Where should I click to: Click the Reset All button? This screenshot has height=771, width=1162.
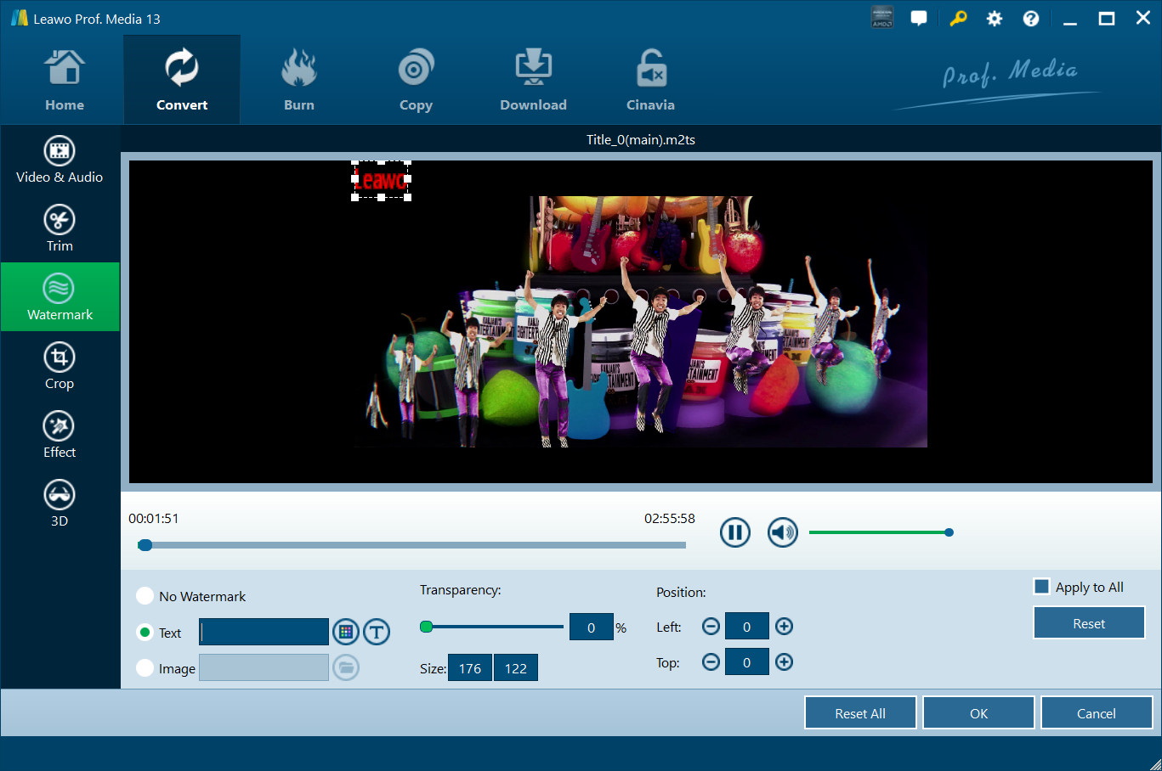click(x=859, y=713)
